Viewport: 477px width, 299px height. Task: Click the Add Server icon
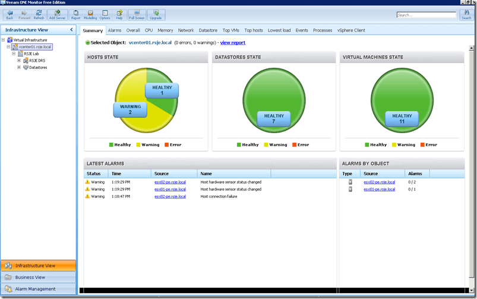[x=58, y=14]
